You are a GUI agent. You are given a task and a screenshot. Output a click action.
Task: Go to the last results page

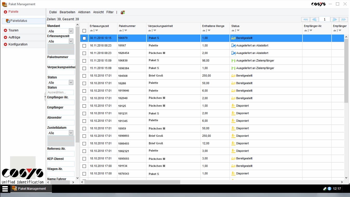(x=343, y=19)
